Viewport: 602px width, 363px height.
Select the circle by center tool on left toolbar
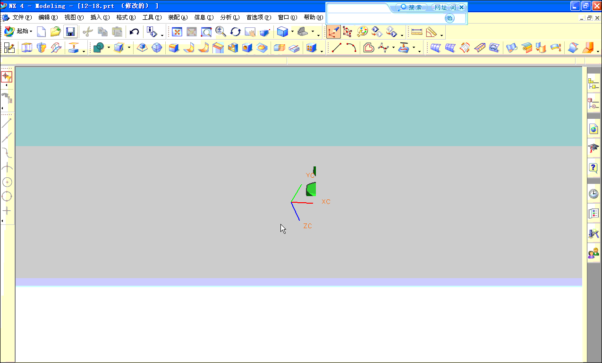(7, 182)
